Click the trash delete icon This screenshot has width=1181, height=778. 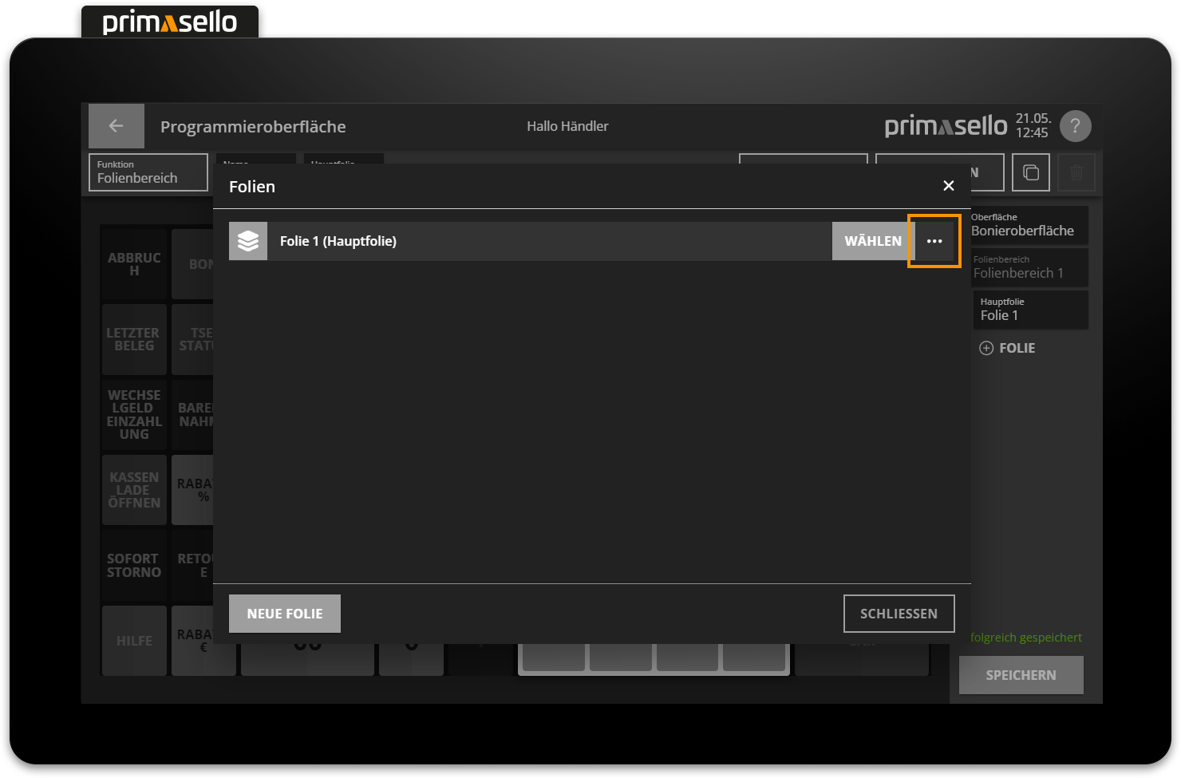point(1076,172)
